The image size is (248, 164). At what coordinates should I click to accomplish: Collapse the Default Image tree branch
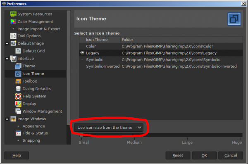coord(7,43)
